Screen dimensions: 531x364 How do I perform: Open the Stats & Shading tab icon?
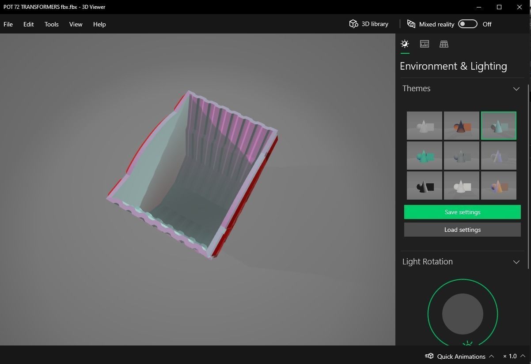(425, 44)
